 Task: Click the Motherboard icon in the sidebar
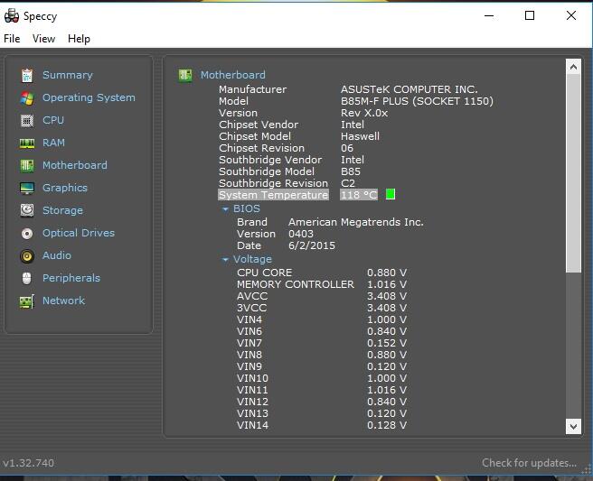[27, 165]
